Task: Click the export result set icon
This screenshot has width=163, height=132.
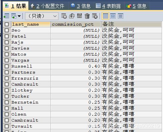Action: (6, 16)
